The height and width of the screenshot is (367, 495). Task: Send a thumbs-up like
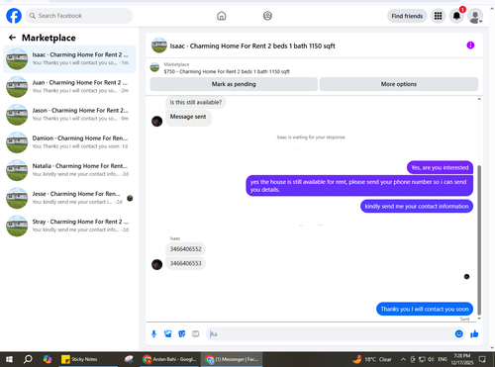474,334
